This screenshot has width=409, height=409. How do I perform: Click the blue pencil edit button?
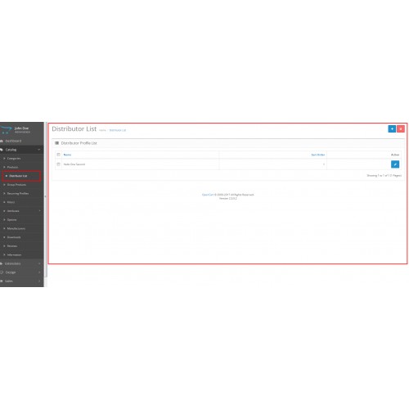[x=395, y=164]
